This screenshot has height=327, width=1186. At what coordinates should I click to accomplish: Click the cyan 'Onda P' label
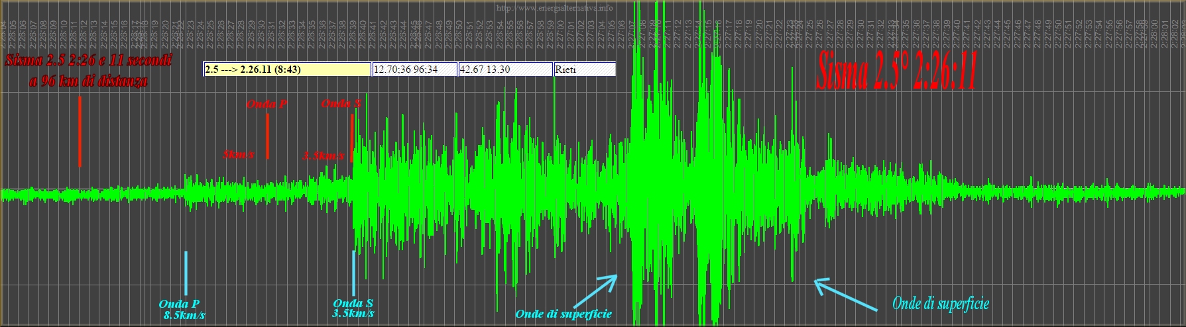pos(179,304)
